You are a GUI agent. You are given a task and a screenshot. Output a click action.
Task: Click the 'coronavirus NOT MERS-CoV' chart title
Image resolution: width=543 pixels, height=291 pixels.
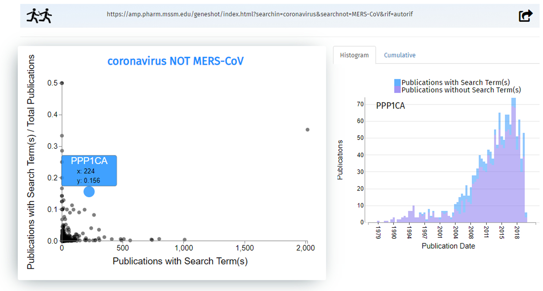(x=175, y=61)
